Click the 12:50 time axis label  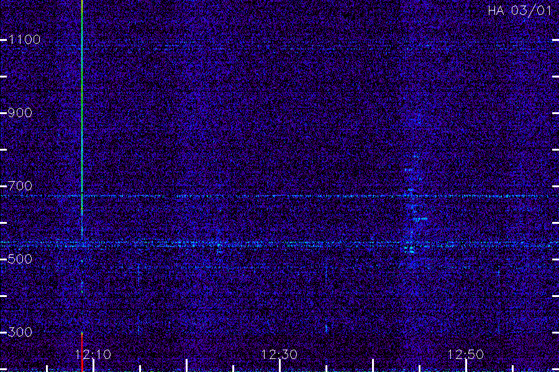pyautogui.click(x=466, y=355)
